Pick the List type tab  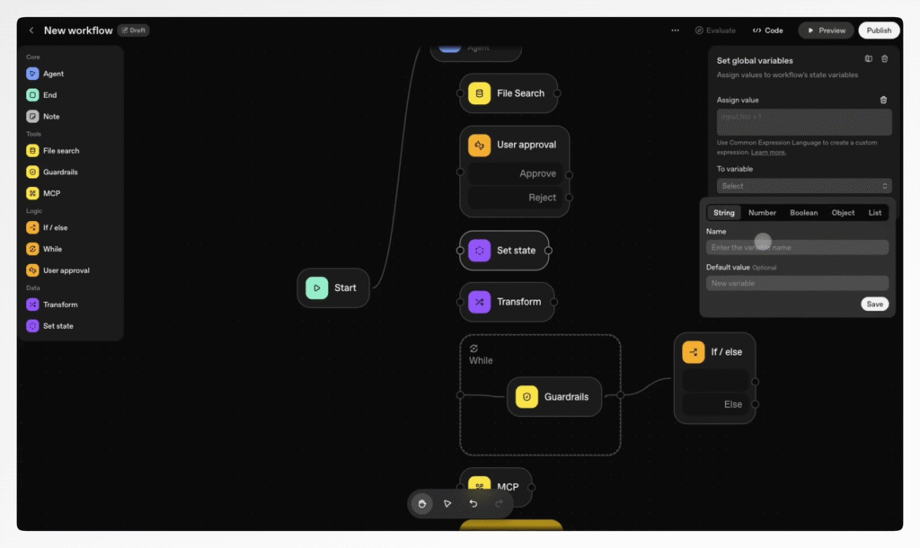click(x=874, y=213)
